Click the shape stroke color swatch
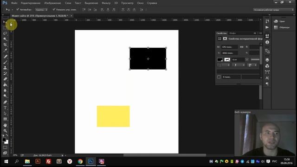The image size is (297, 167). pos(227,60)
